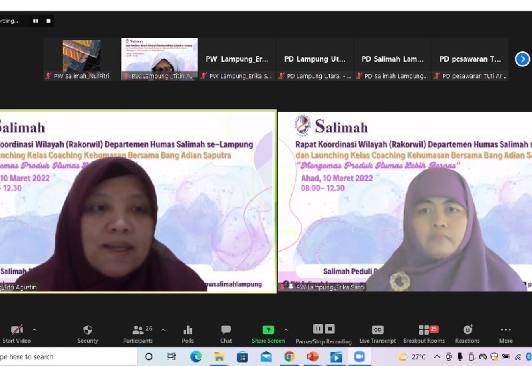Image resolution: width=532 pixels, height=366 pixels.
Task: Stop the recording from the bottom toolbar
Action: point(330,329)
